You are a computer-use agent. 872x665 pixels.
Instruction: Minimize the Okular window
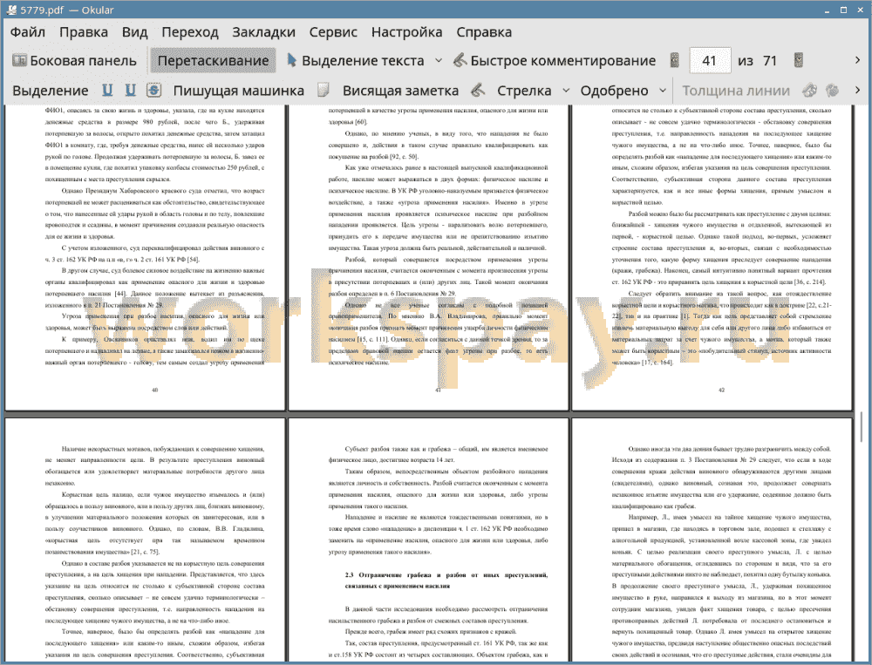click(828, 10)
